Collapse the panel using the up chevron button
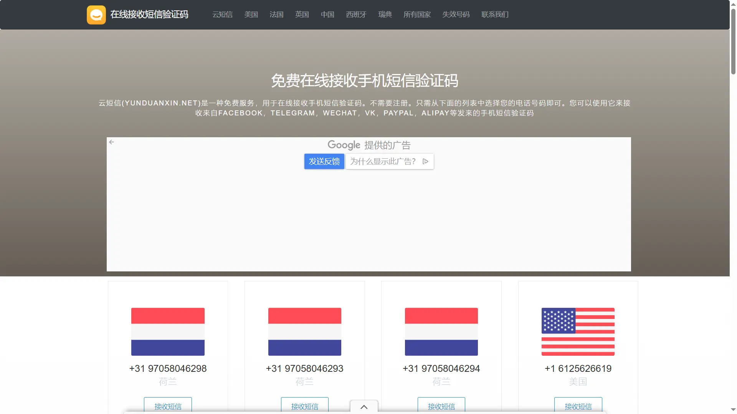This screenshot has height=414, width=737. tap(364, 406)
